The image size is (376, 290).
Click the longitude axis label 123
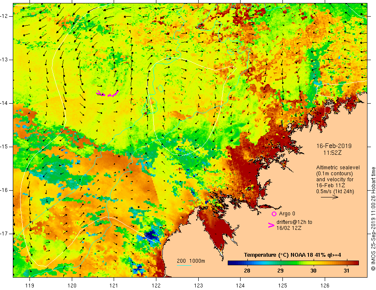point(198,285)
